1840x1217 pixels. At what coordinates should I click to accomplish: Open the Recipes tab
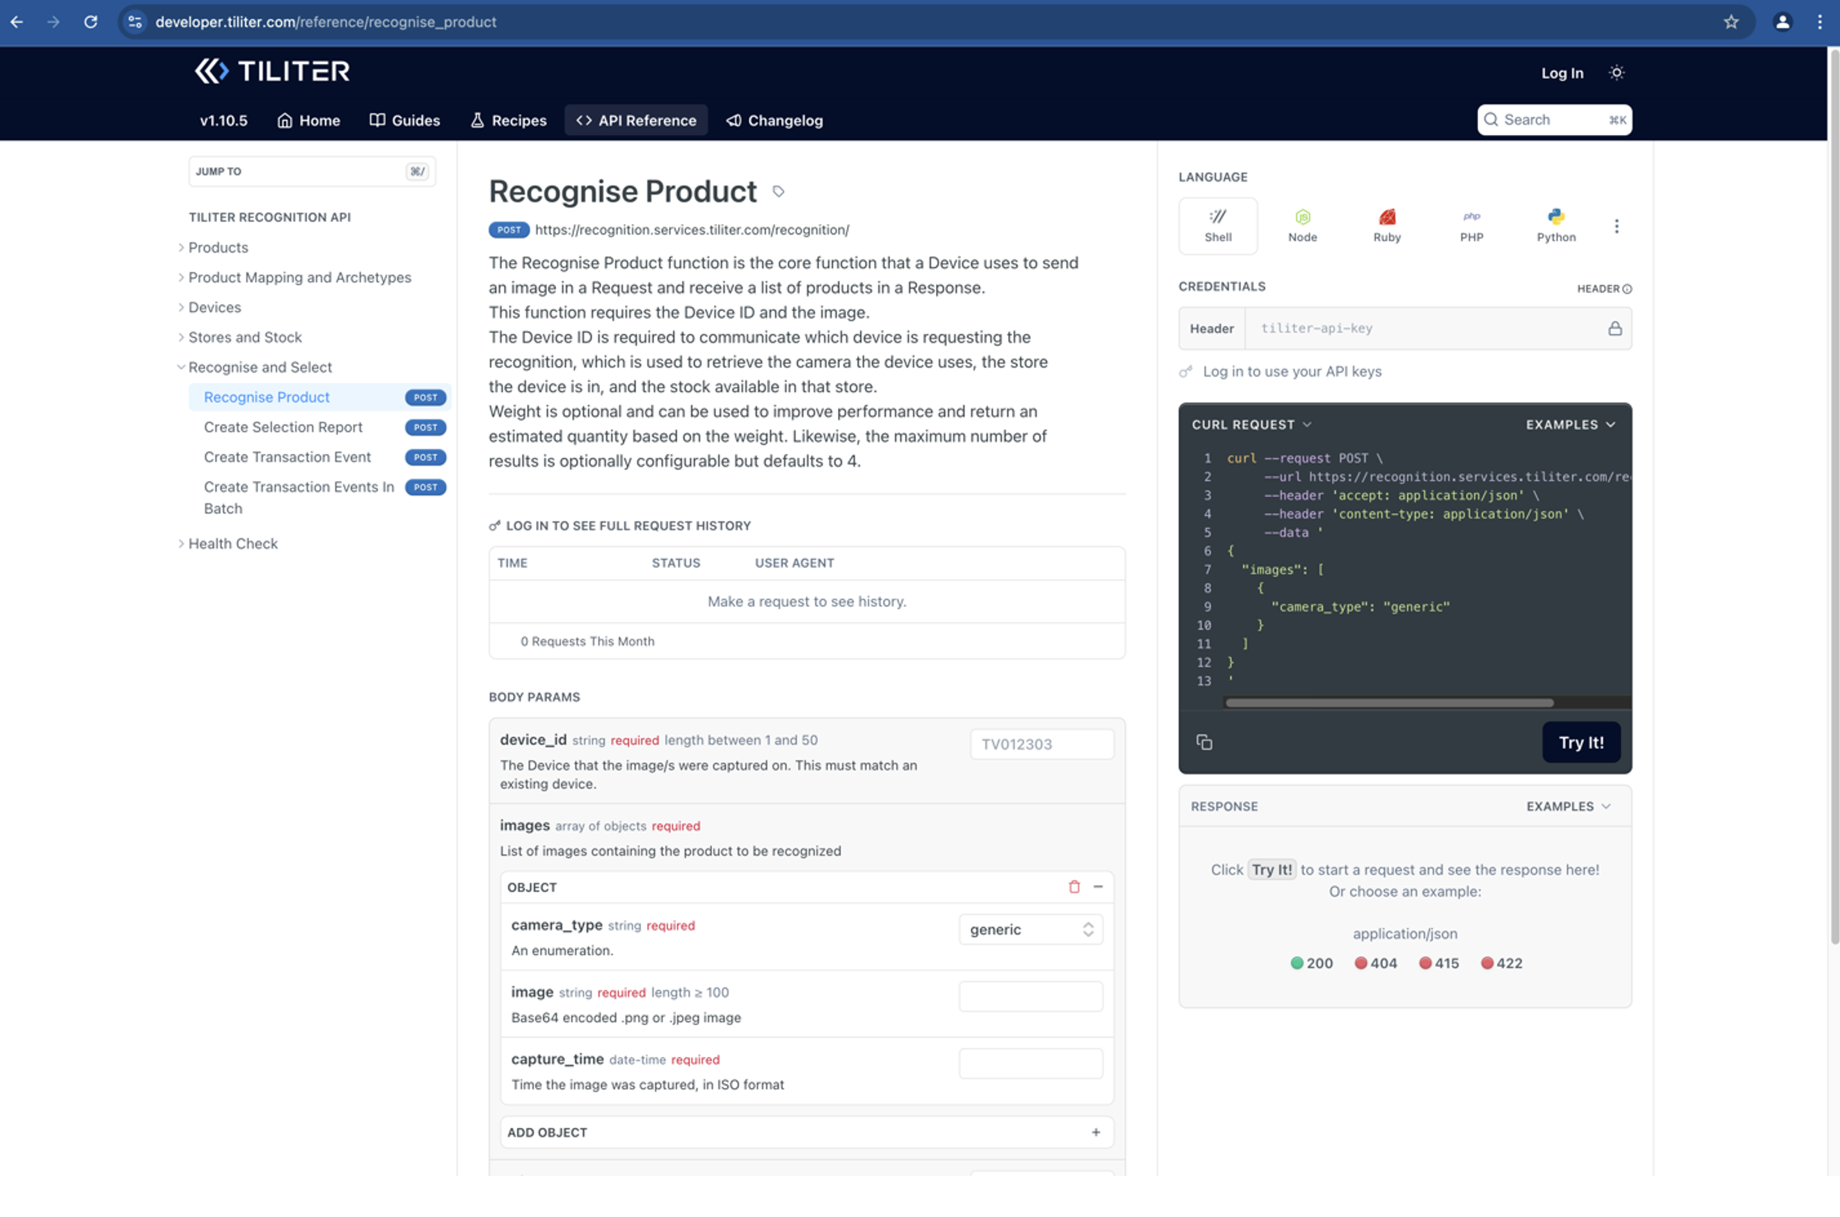click(x=509, y=120)
